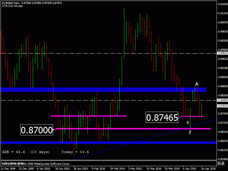Click the 0.85900 price axis label
The height and width of the screenshot is (171, 228).
(223, 159)
